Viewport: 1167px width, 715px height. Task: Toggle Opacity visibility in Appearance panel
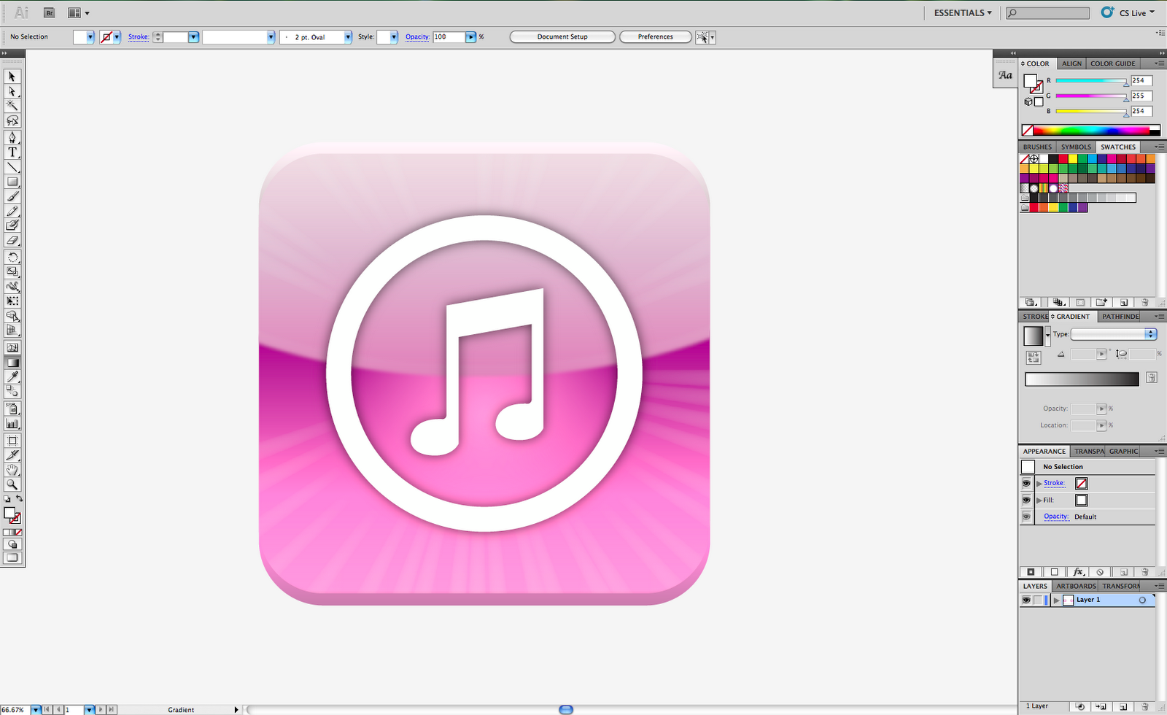(1026, 517)
